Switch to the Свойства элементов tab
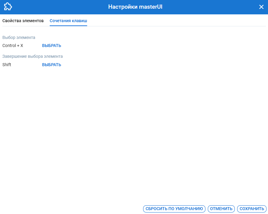268x214 pixels. pos(23,21)
